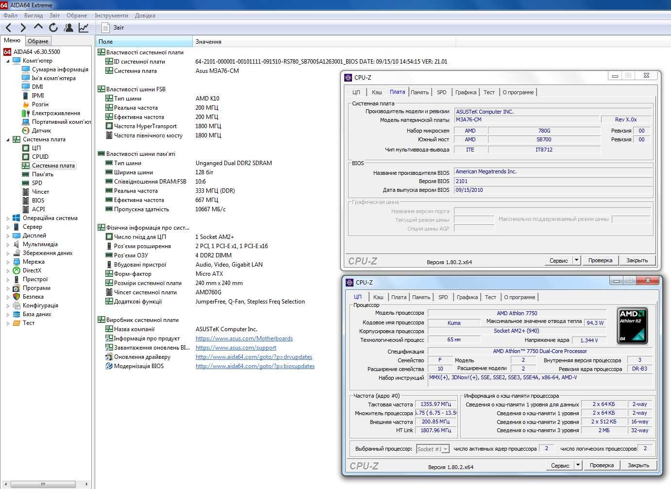Open the biosupdates link
Screen dimensions: 671x489
point(255,366)
